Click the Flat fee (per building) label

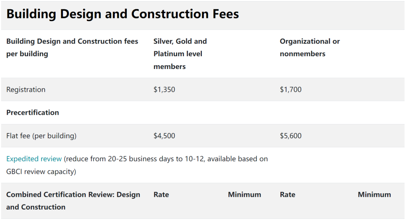(41, 136)
